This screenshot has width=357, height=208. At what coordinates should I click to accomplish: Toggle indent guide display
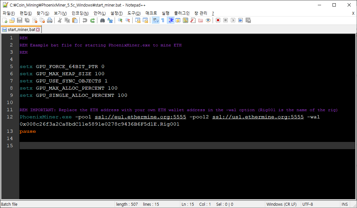click(x=170, y=21)
